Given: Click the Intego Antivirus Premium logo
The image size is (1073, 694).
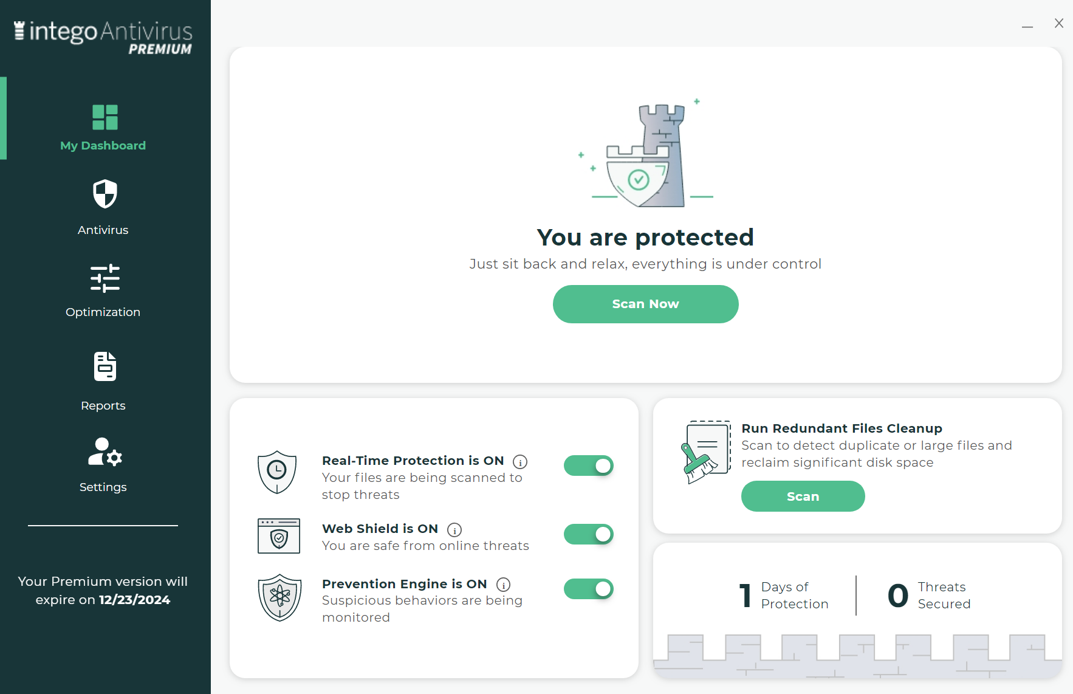Looking at the screenshot, I should [x=103, y=38].
